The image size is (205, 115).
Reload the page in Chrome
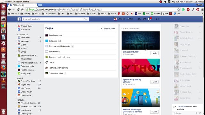(18, 10)
